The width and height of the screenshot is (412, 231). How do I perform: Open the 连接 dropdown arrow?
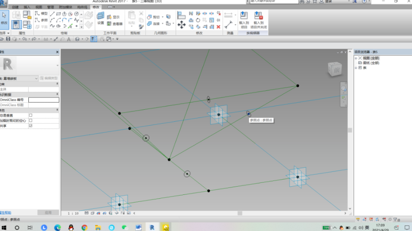pyautogui.click(x=163, y=24)
